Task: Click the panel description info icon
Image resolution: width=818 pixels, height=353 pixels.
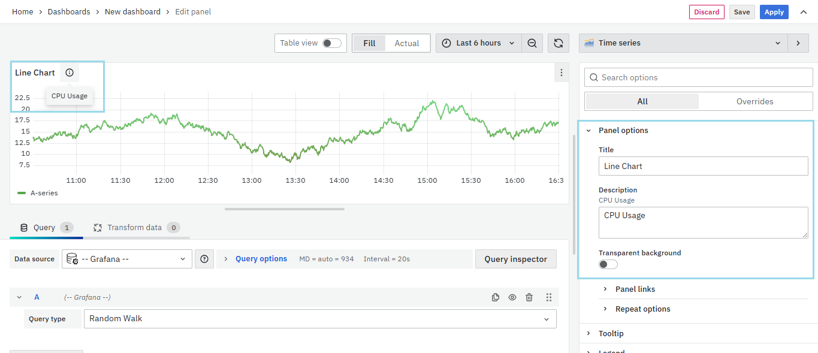Action: pos(70,73)
